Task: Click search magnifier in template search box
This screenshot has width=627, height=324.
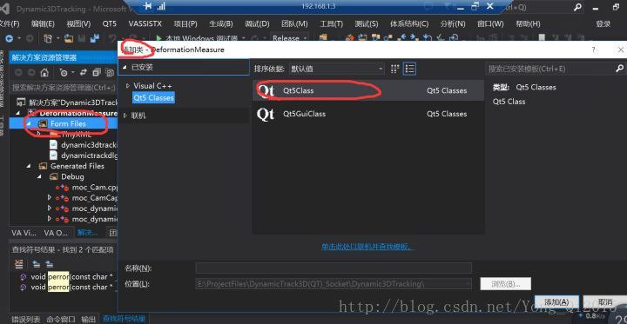Action: 619,69
